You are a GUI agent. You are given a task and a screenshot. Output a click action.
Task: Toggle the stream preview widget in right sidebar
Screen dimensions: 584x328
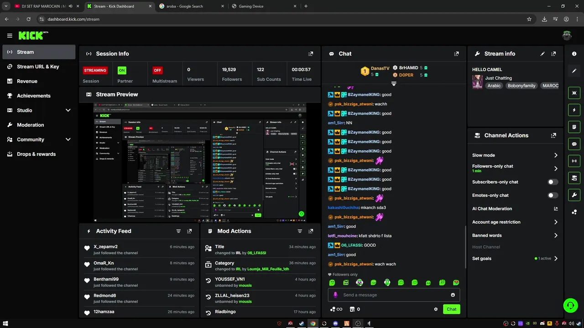click(x=574, y=93)
